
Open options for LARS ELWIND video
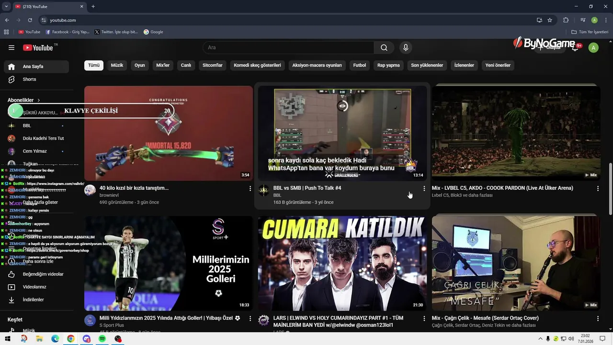(424, 319)
